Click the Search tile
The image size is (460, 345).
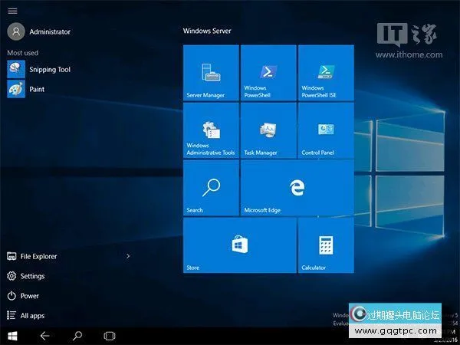[211, 188]
